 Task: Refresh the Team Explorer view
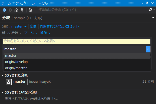(30, 10)
